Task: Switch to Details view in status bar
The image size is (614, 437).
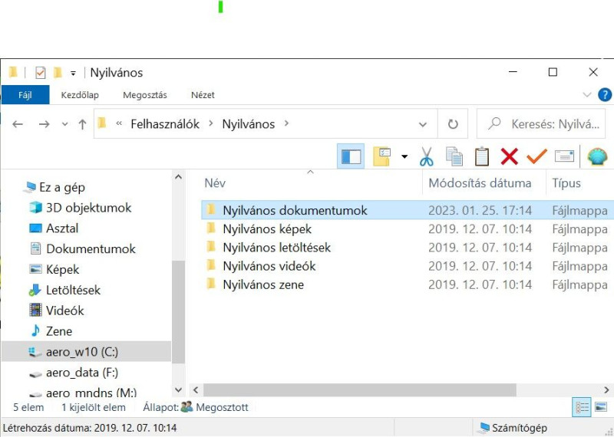Action: click(582, 407)
